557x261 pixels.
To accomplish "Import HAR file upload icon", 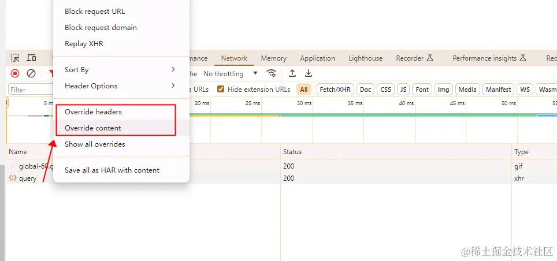I will click(x=292, y=73).
